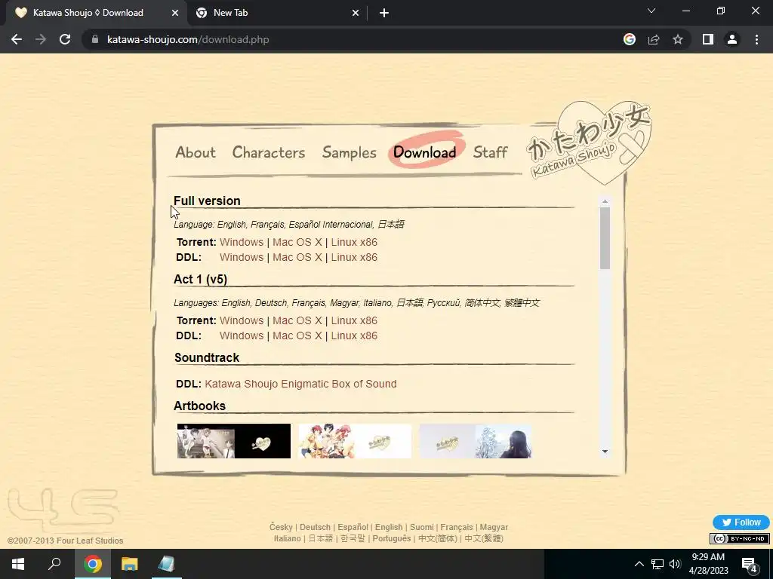Screen dimensions: 773x579
Task: Select the Download menu item
Action: [424, 152]
